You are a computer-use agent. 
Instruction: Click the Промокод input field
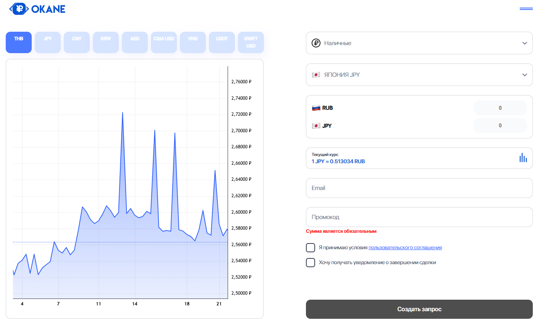[419, 217]
